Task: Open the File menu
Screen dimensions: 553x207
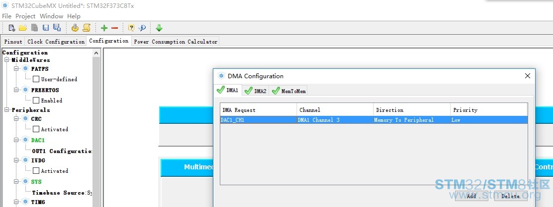Action: (6, 16)
